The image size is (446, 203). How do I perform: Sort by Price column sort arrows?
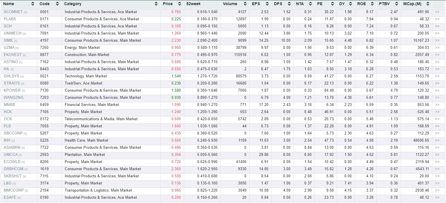coord(179,4)
